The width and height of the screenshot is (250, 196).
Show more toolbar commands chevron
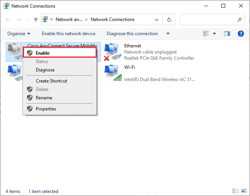pyautogui.click(x=168, y=33)
